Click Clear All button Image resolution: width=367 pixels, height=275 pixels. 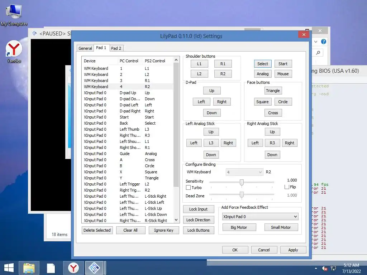130,230
